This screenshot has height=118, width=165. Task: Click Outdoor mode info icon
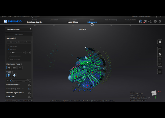tap(19, 85)
